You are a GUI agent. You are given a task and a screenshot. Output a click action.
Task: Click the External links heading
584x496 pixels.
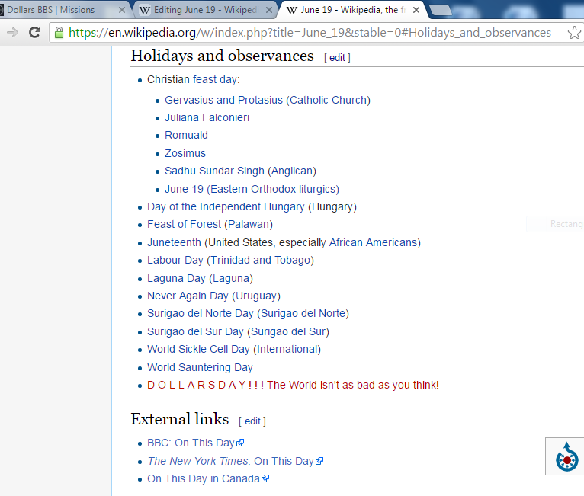coord(180,419)
